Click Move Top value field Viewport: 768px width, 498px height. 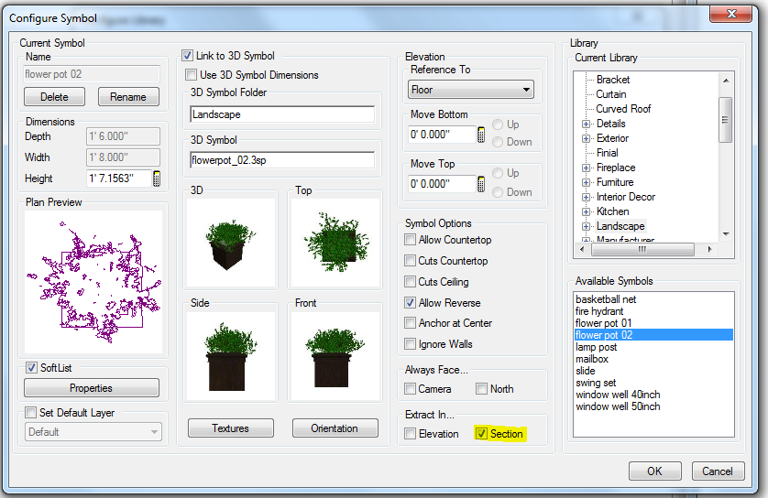coord(443,184)
